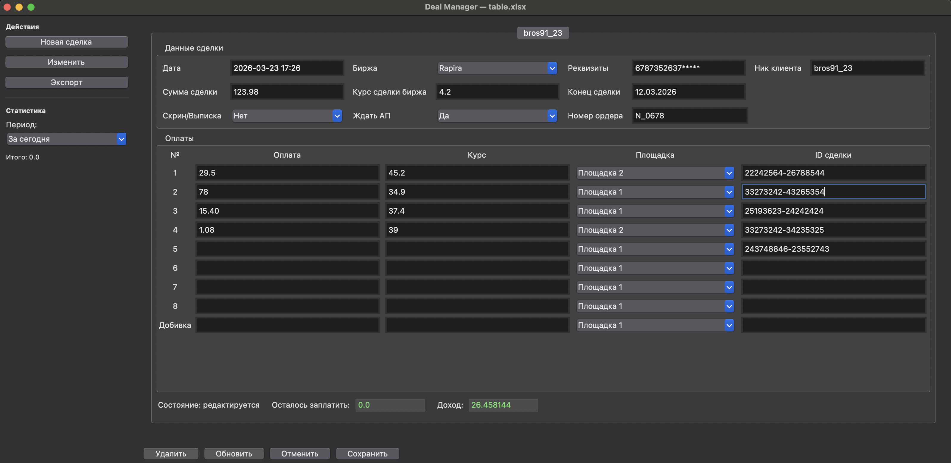Click the empty Курс field in row 7
The image size is (951, 463).
point(477,287)
